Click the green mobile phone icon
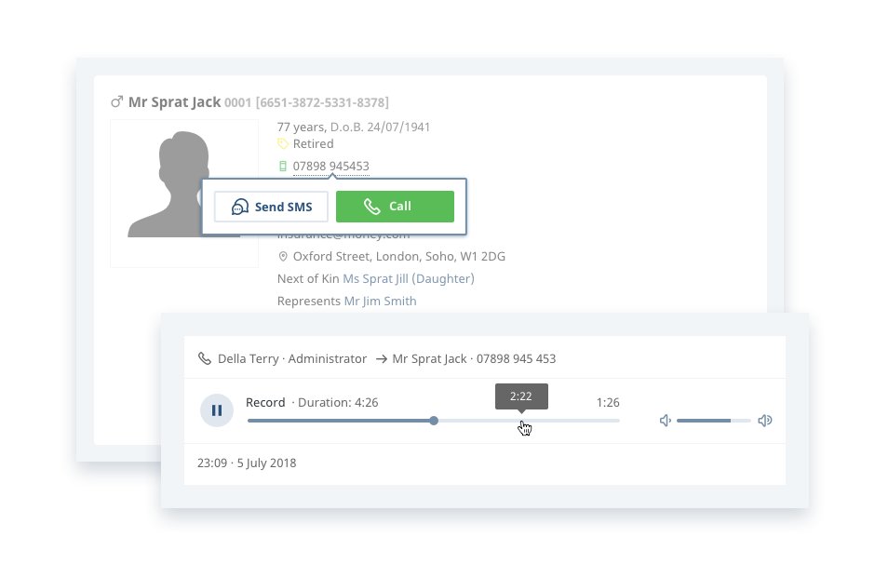This screenshot has height=577, width=875. click(x=283, y=167)
